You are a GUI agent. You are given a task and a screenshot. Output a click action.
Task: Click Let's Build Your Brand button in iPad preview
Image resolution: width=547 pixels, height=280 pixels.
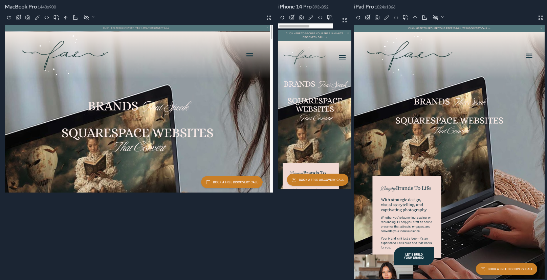click(x=414, y=256)
